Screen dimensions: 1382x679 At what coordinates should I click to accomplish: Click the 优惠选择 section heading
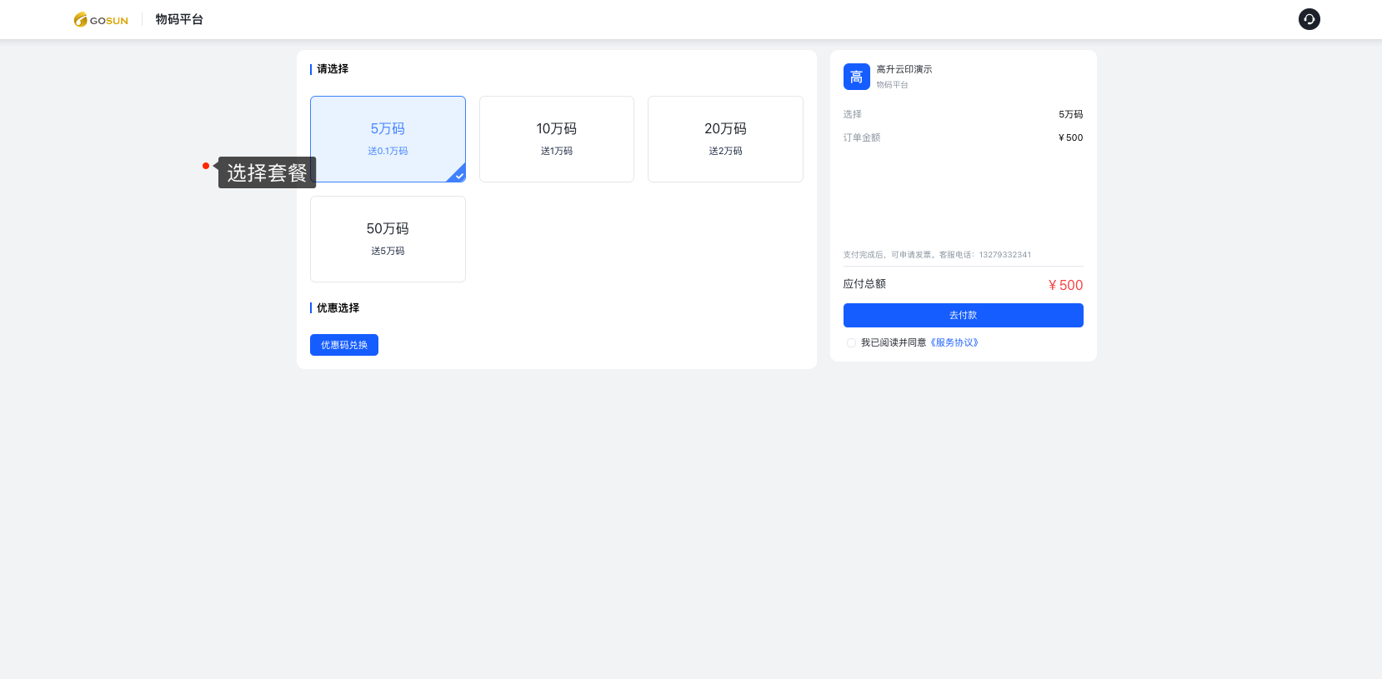338,308
